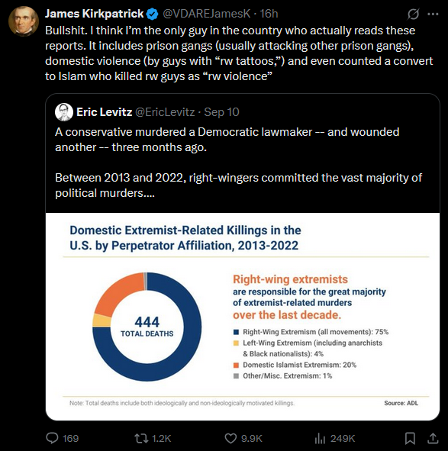Open Eric Levitz's avatar in quoted tweet
Image resolution: width=448 pixels, height=451 pixels.
click(x=64, y=112)
